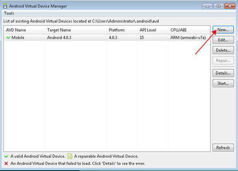Click the green checkmark beside Mobile
Screen dimensions: 238x171
click(x=8, y=37)
